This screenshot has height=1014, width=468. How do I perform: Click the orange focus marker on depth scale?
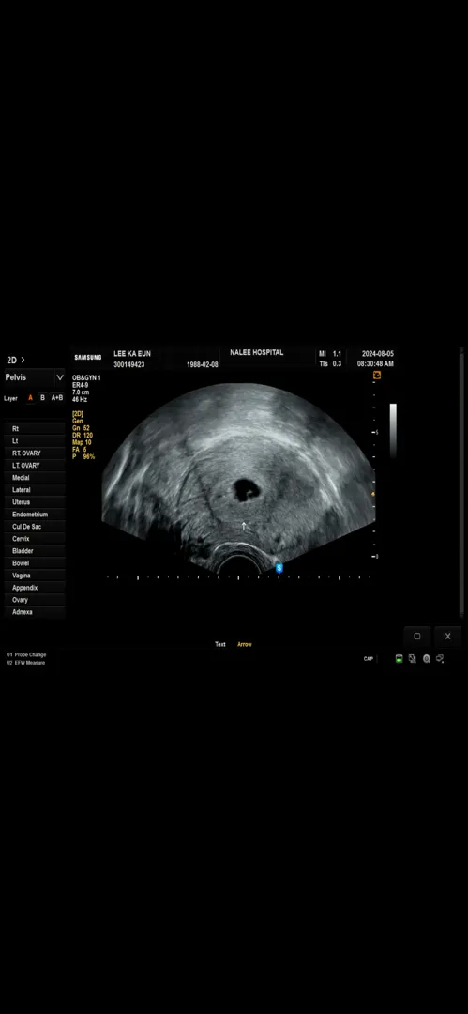(373, 495)
